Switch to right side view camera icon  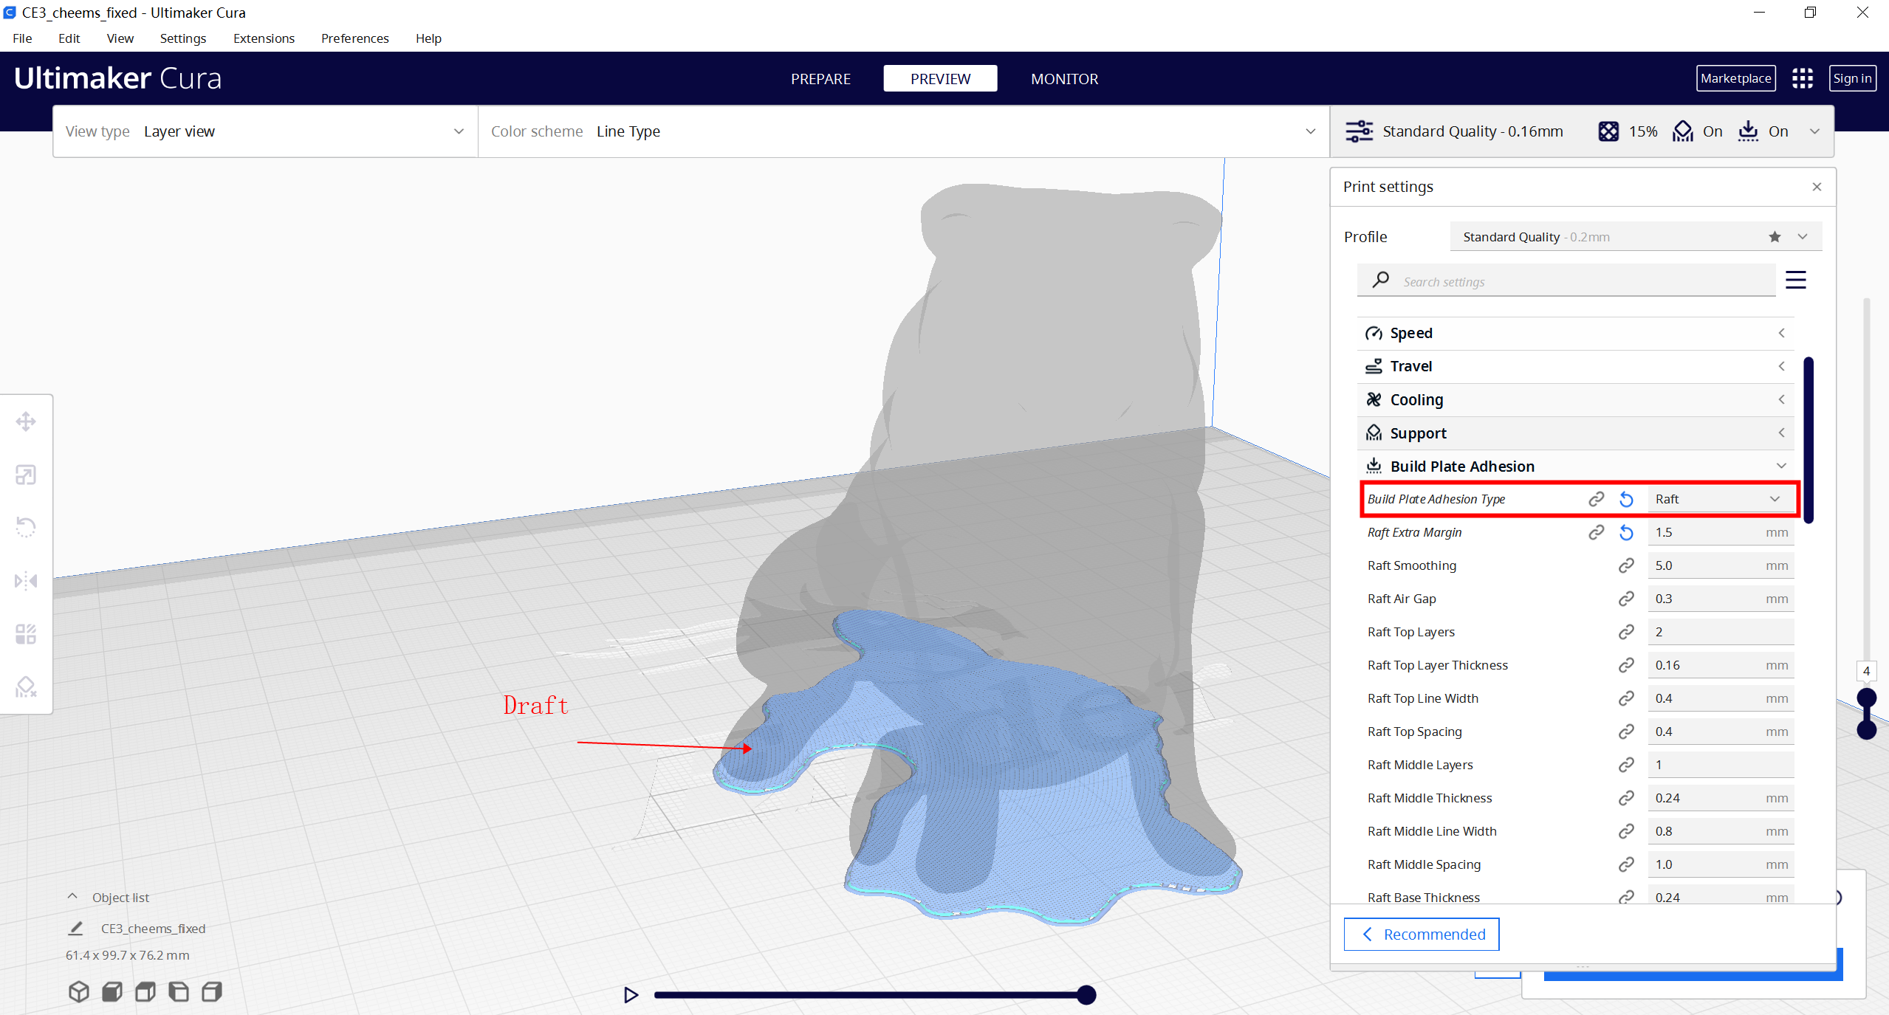point(212,991)
